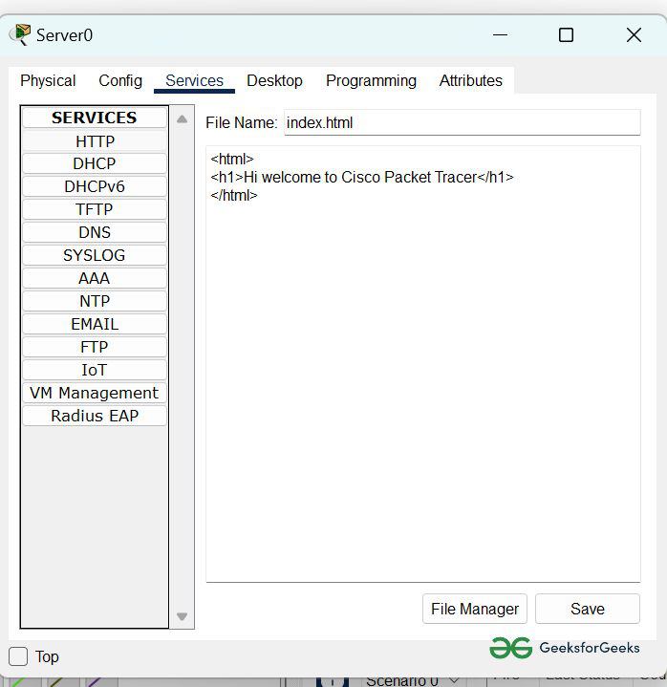The height and width of the screenshot is (687, 667).
Task: Click the h1 welcome line of code
Action: click(362, 178)
